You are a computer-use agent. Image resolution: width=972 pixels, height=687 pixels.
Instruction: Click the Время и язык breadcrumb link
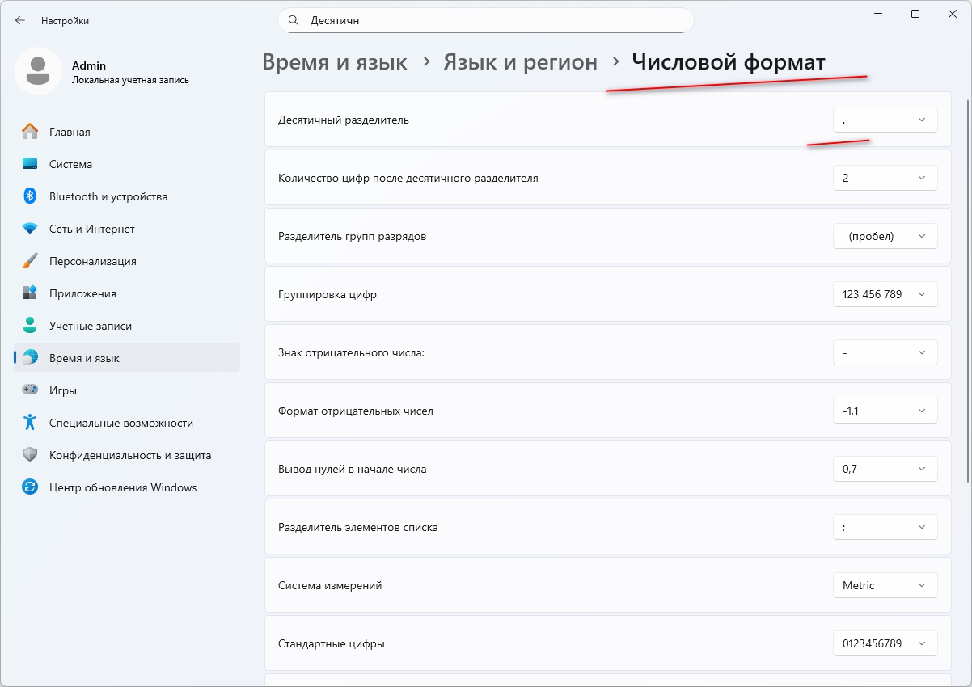[335, 62]
